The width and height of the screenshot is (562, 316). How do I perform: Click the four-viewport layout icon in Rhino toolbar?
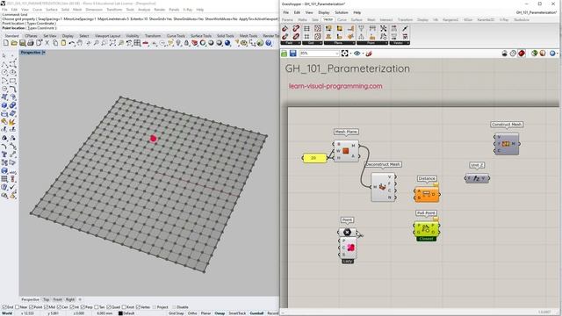click(x=137, y=43)
